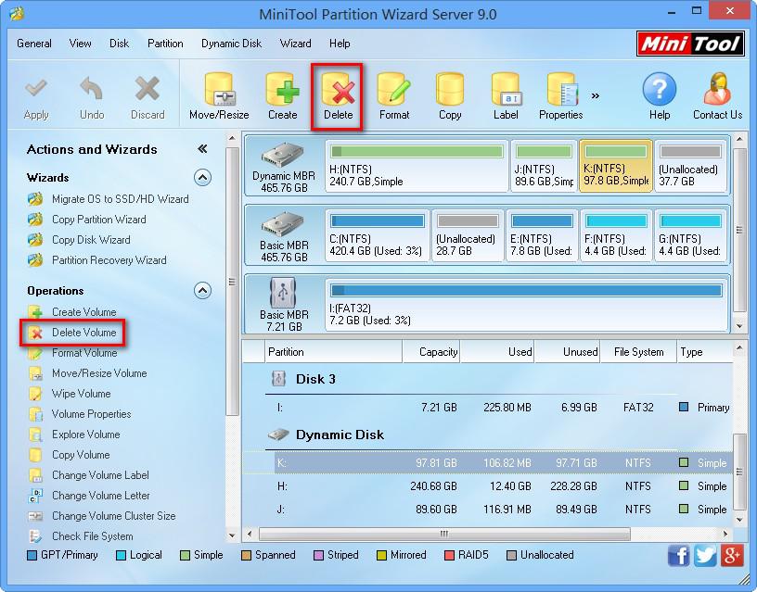
Task: Launch the Partition Recovery Wizard
Action: pyautogui.click(x=97, y=260)
